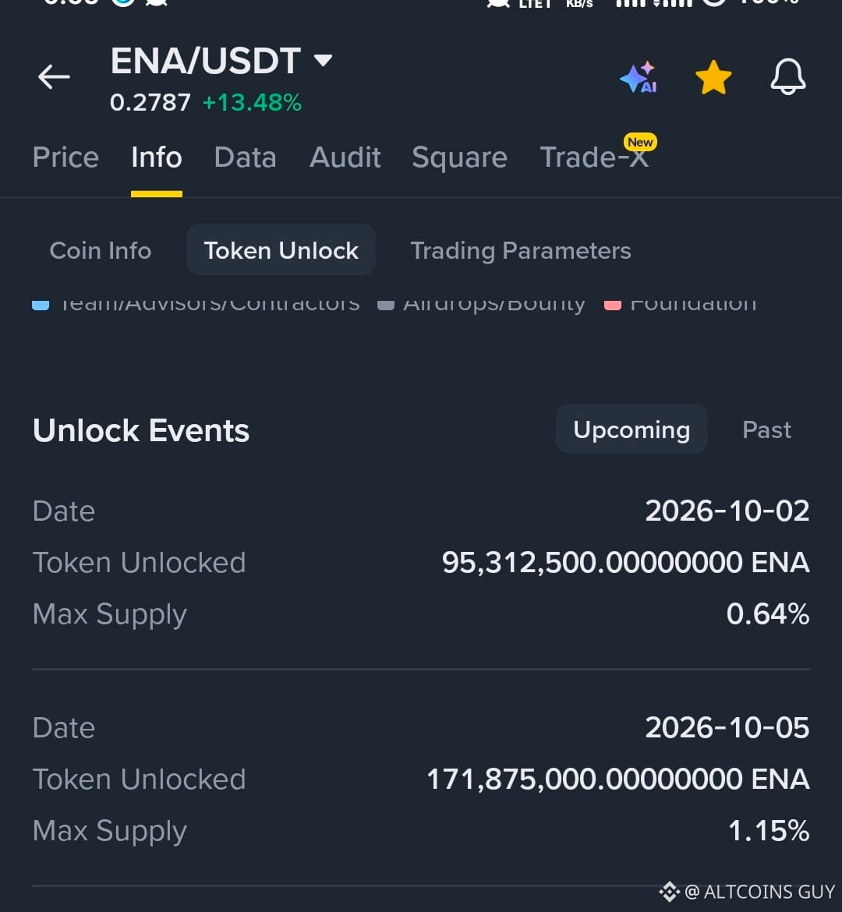Switch to the Price tab
The image size is (842, 912).
[x=65, y=157]
